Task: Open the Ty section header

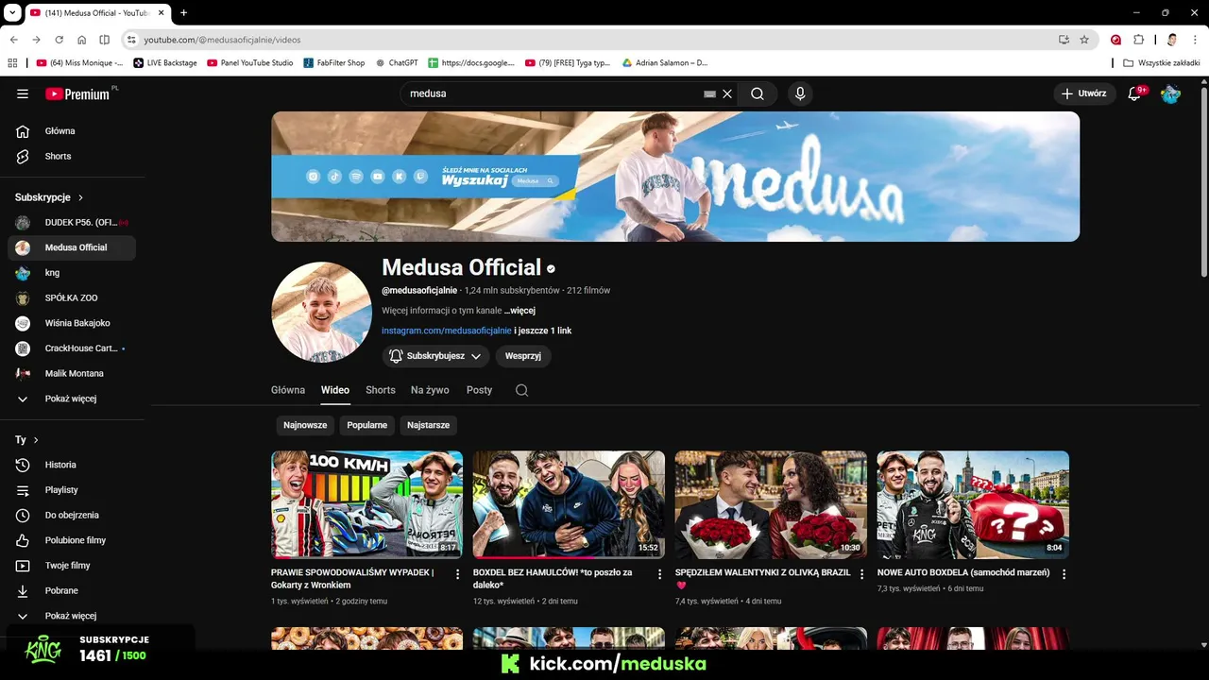Action: [x=26, y=440]
